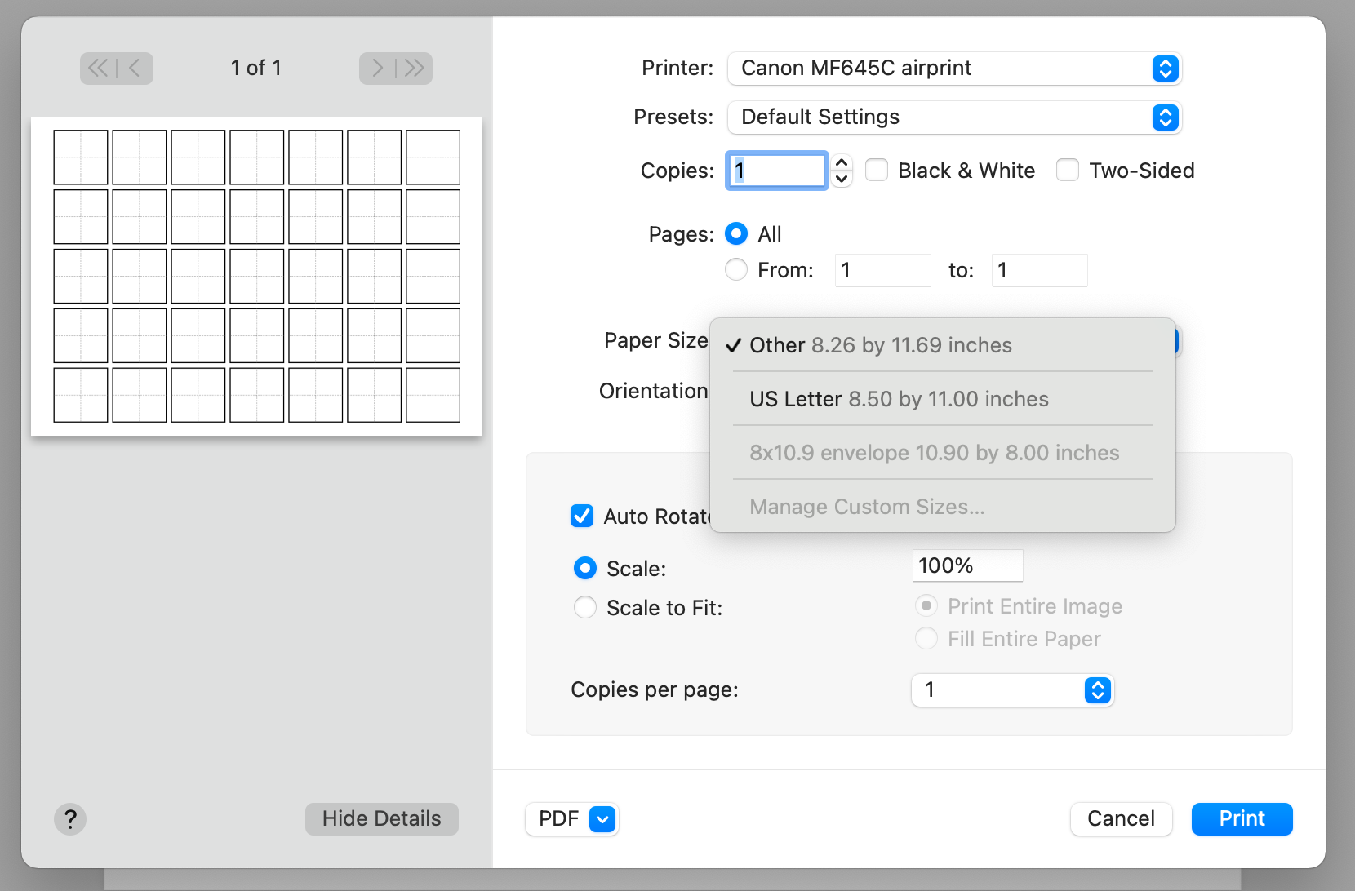Decrement copies with the stepper down arrow
The image size is (1355, 891).
coord(841,178)
